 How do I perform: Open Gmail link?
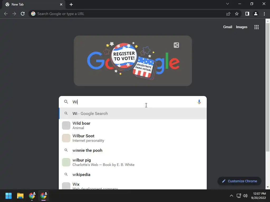click(x=228, y=27)
